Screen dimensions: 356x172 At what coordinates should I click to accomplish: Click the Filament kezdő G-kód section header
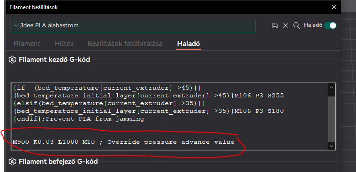click(54, 60)
